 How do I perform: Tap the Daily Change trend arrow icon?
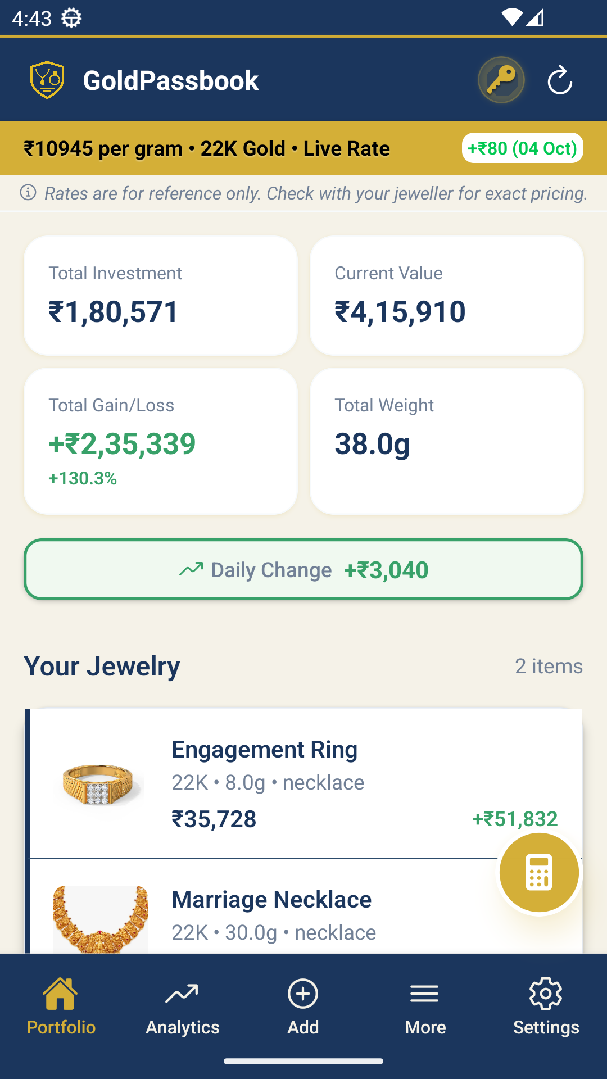click(191, 569)
